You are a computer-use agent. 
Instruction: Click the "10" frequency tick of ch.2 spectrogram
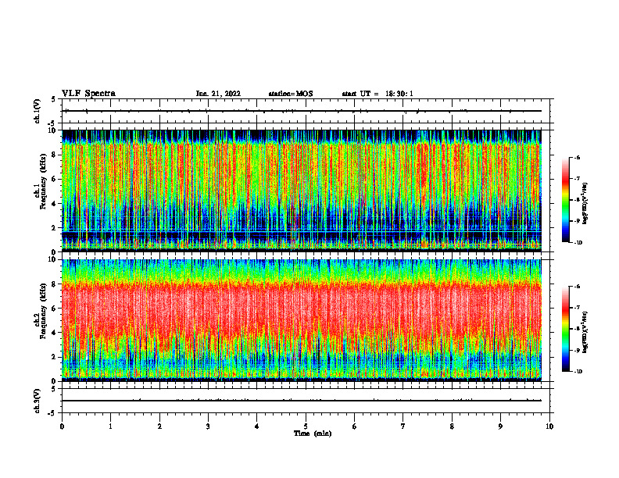pyautogui.click(x=54, y=259)
